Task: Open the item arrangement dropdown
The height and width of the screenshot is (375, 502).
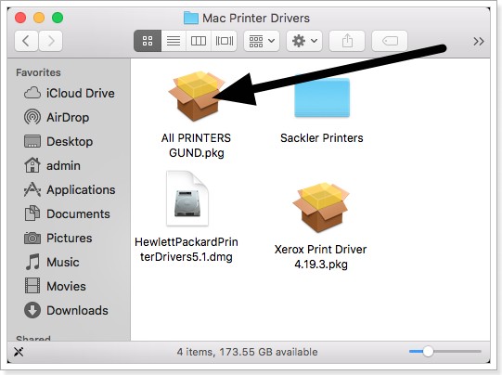Action: (262, 41)
